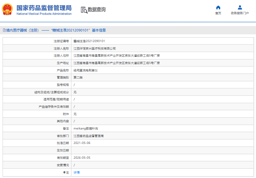Click the 首页 label
This screenshot has width=256, height=178.
(x=218, y=13)
